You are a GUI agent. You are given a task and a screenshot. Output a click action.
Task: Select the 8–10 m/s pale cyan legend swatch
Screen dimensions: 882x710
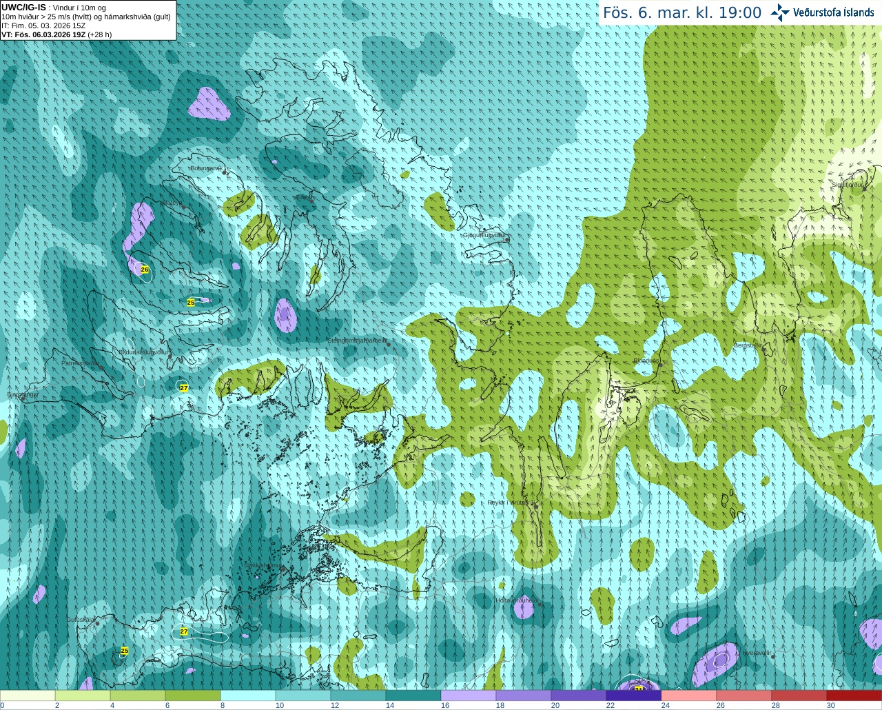248,696
